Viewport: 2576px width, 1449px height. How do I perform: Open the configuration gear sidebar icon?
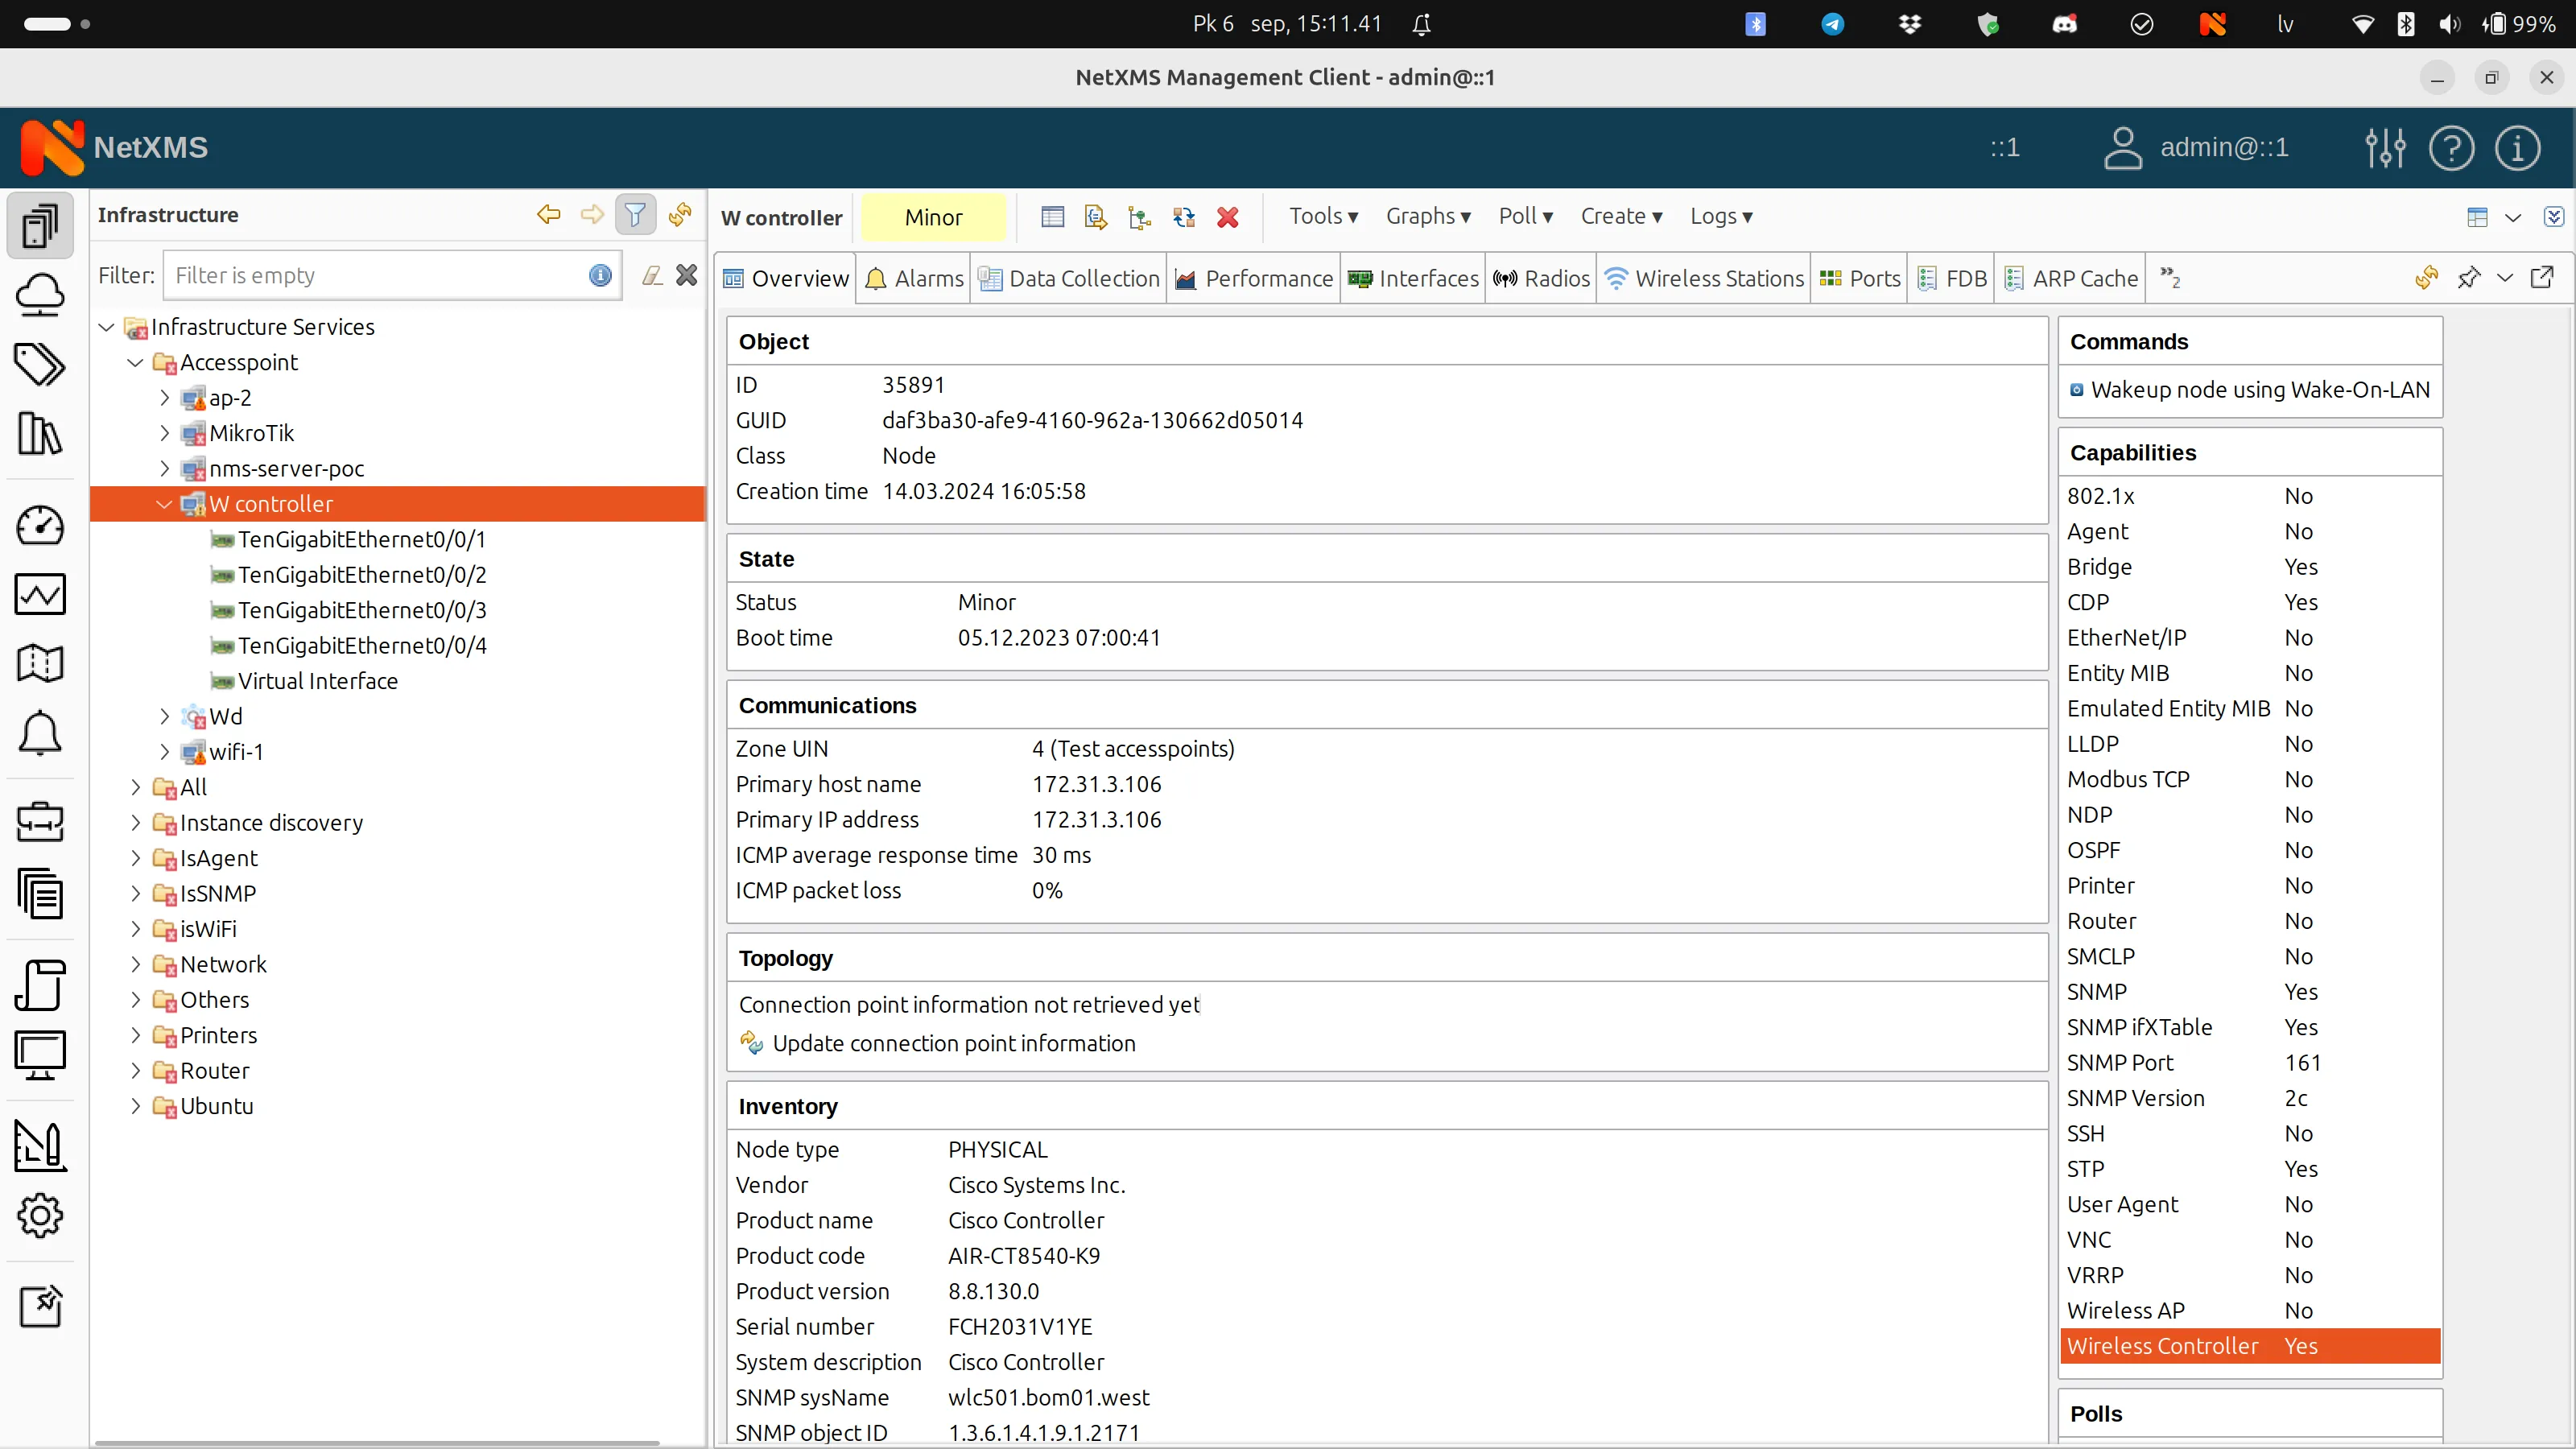click(x=40, y=1216)
